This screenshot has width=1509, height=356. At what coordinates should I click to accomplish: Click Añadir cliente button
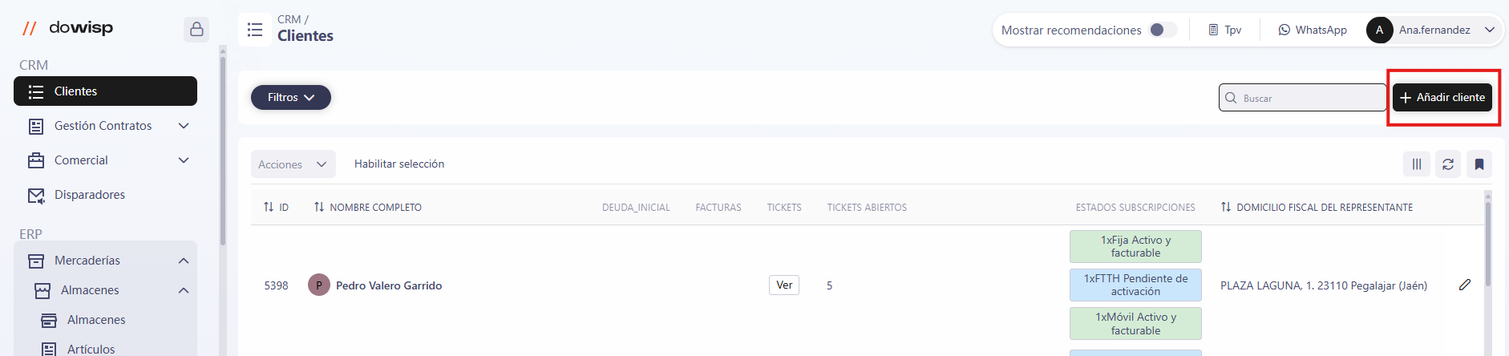pos(1442,97)
